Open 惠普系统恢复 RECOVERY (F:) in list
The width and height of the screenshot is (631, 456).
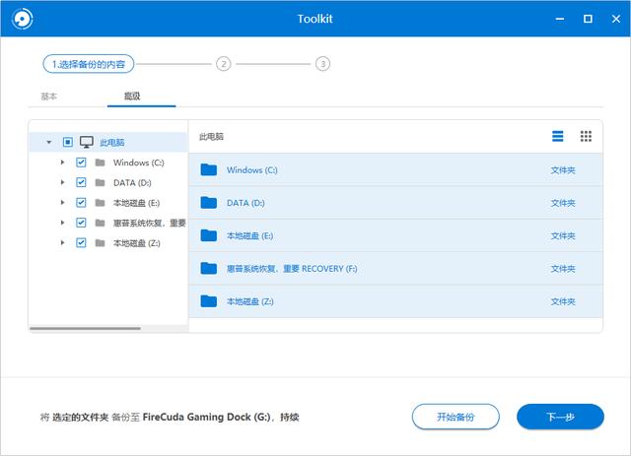click(x=395, y=268)
